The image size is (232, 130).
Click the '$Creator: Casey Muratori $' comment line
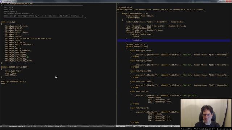click(x=18, y=14)
